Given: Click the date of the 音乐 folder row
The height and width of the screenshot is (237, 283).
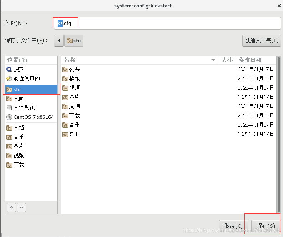Looking at the screenshot, I should click(256, 125).
